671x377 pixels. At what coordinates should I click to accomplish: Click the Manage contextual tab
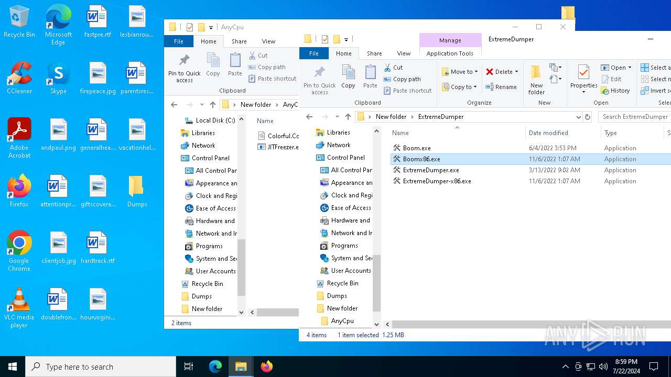point(450,40)
